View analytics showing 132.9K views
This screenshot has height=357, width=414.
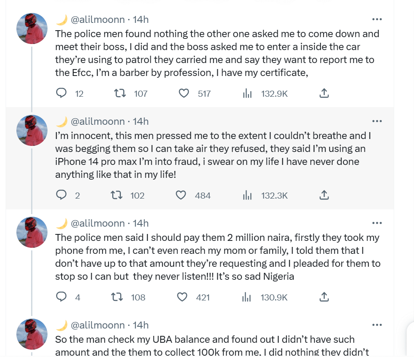coord(247,93)
